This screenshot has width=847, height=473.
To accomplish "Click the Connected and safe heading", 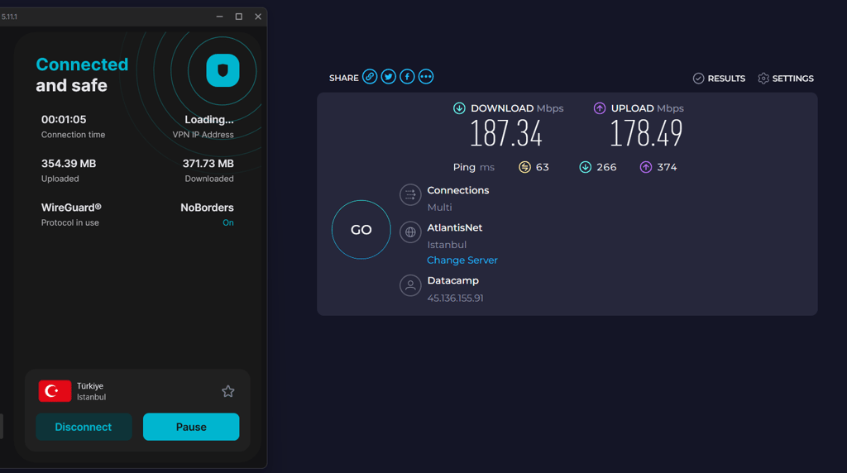I will tap(82, 74).
